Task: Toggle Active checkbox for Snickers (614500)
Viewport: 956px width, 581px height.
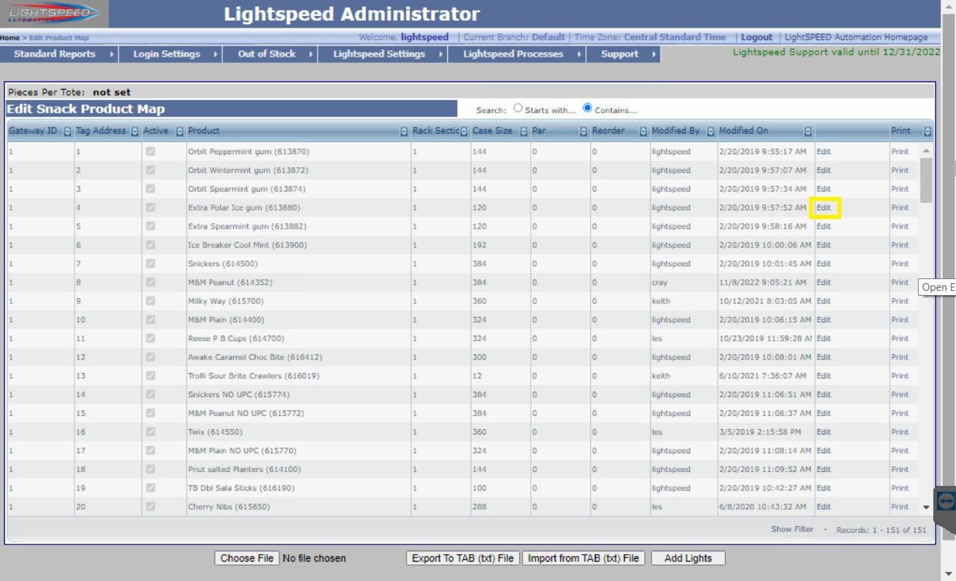Action: 150,263
